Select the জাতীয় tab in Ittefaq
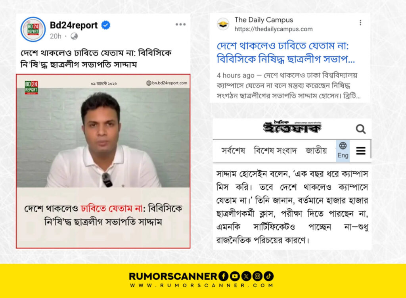The image size is (406, 298). pos(316,150)
